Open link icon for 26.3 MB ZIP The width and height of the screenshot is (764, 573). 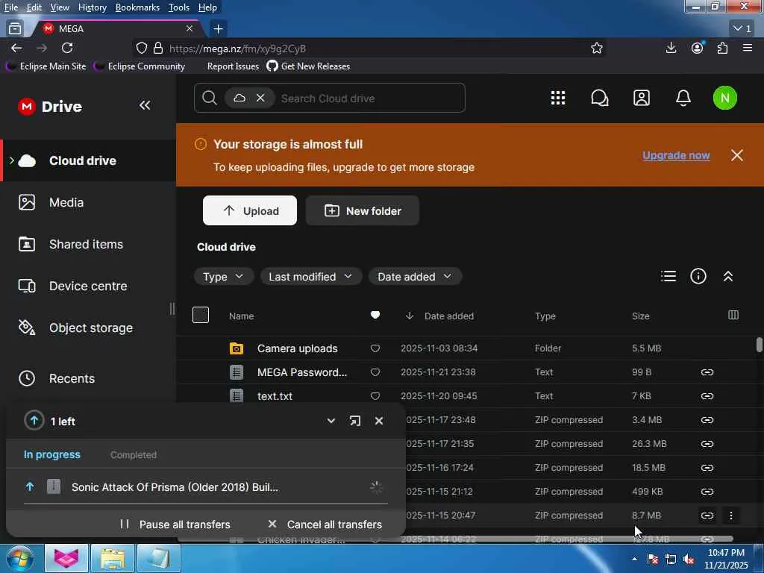coord(707,443)
